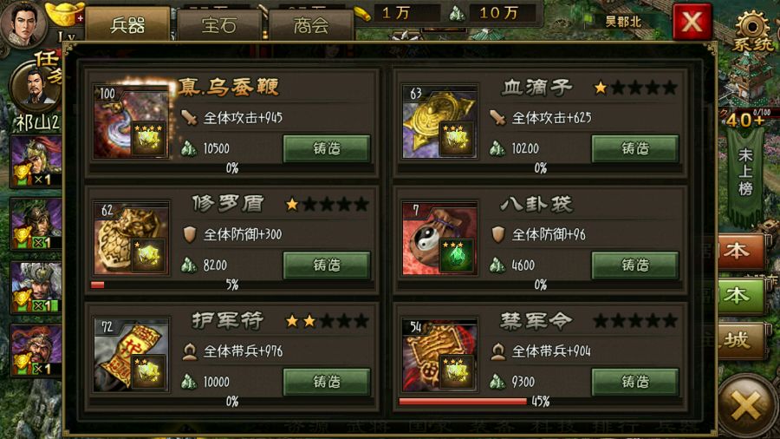Image resolution: width=780 pixels, height=439 pixels.
Task: Select the 兵器 tab
Action: coord(127,24)
